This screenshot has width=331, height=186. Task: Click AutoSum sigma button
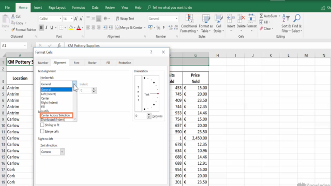tap(261, 16)
